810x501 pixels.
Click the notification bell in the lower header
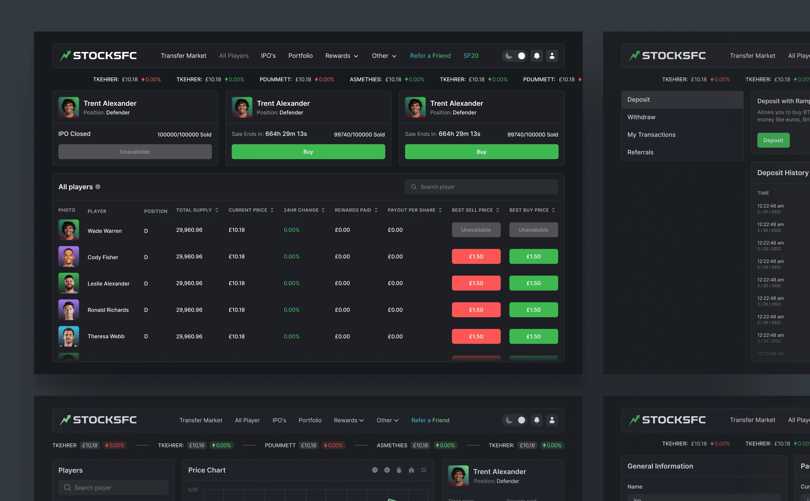[537, 420]
